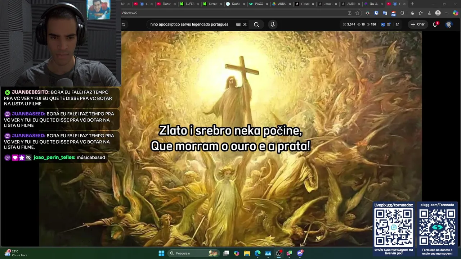Open Discord from the taskbar
The image size is (461, 259).
click(x=300, y=253)
